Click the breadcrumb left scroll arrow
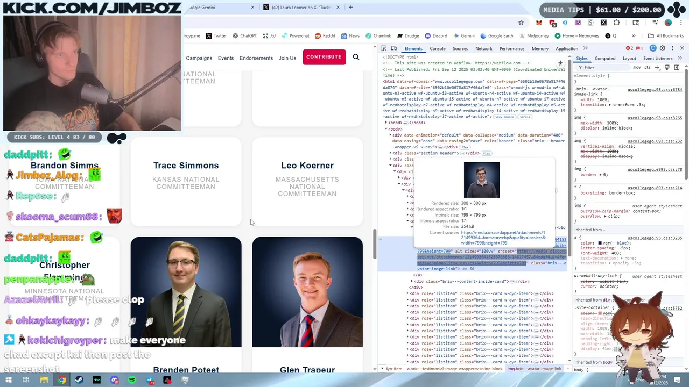The image size is (689, 387). [x=382, y=369]
